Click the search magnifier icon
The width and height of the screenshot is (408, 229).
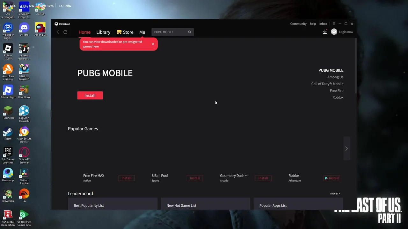[x=189, y=32]
